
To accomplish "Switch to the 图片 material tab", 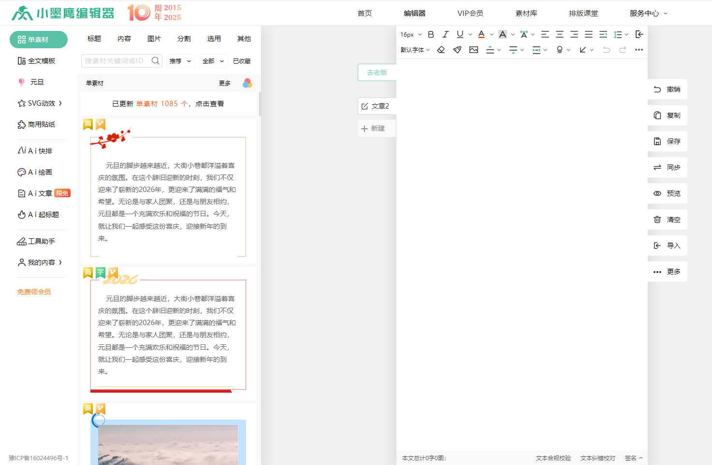I will pos(154,39).
